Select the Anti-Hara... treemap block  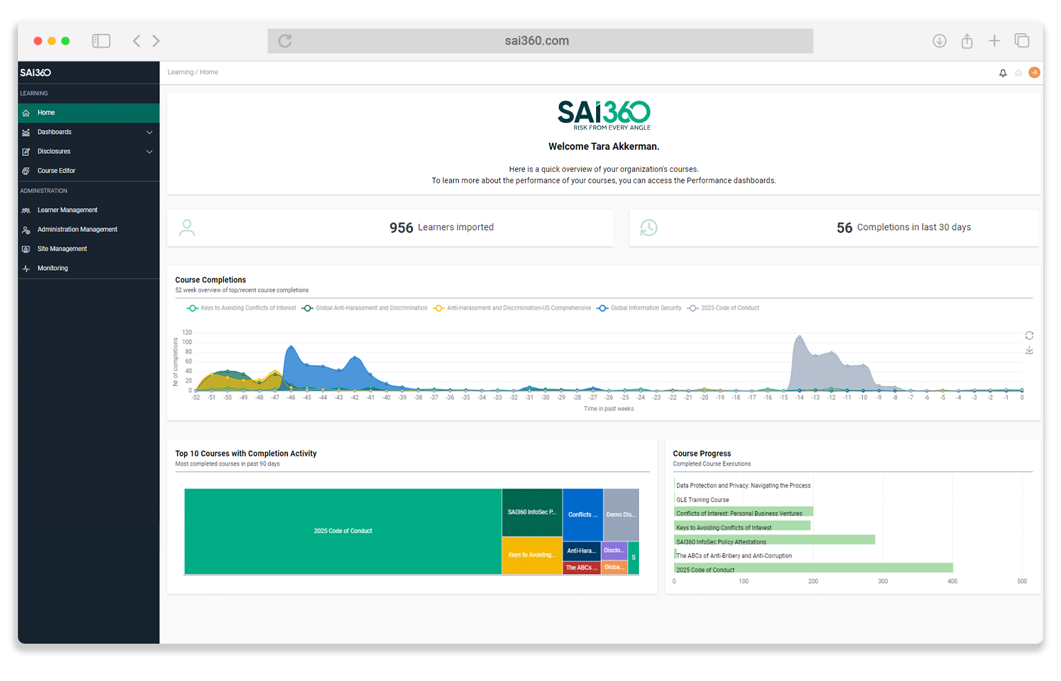[582, 551]
